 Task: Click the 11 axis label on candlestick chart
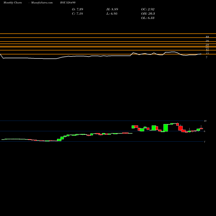point(205,121)
